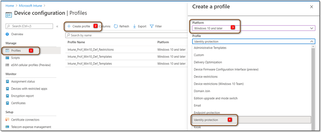This screenshot has width=322, height=133.
Task: Click the Export button label
Action: 142,26
